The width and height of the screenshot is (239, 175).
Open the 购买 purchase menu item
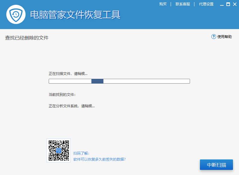(x=163, y=4)
